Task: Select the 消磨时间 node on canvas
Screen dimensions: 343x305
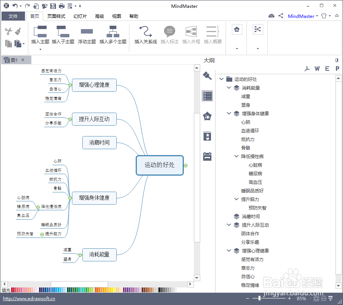Action: pos(99,143)
